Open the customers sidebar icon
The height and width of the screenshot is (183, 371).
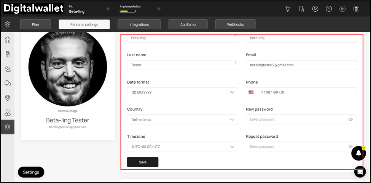7,69
